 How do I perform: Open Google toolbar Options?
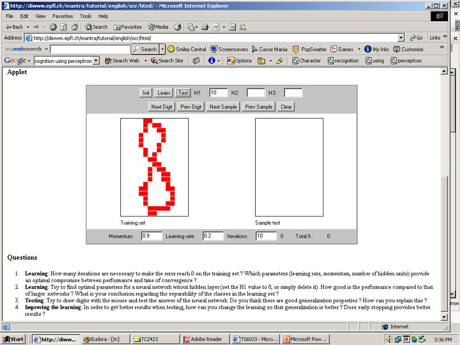(x=240, y=61)
